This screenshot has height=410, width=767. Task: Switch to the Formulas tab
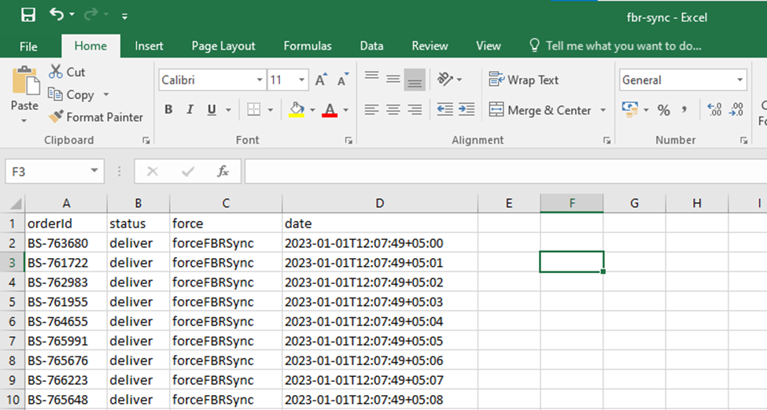point(308,46)
